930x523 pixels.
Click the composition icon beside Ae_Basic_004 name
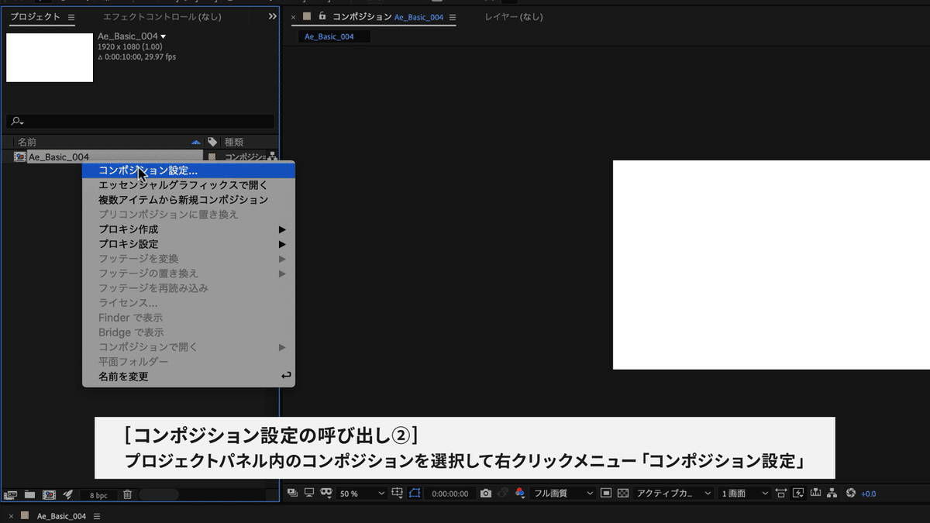[20, 157]
